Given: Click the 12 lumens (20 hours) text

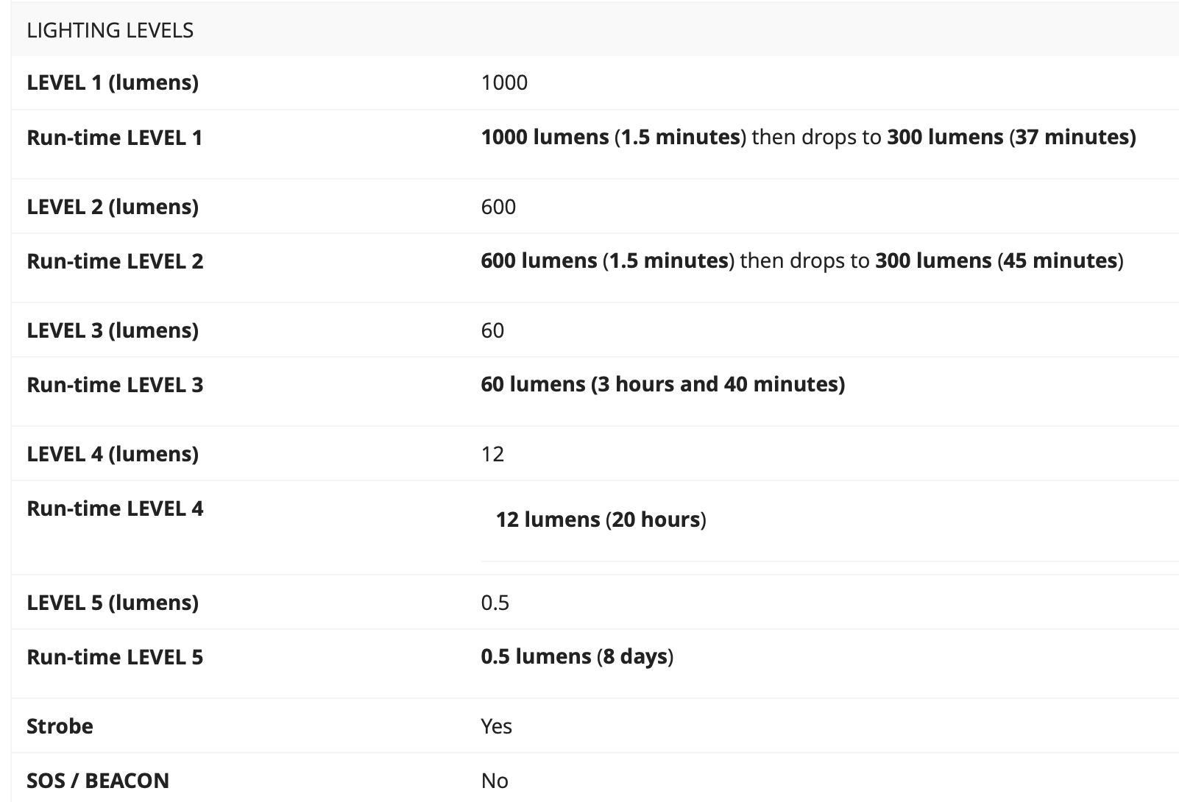Looking at the screenshot, I should (x=601, y=519).
